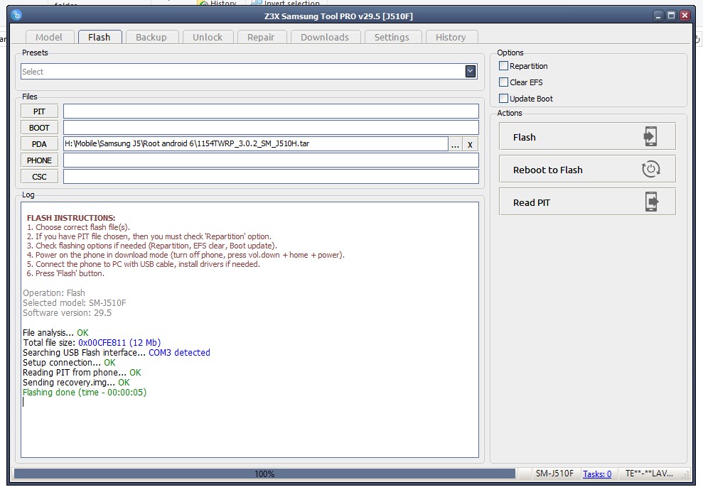703x487 pixels.
Task: Toggle the Clear EFS option
Action: pos(503,82)
